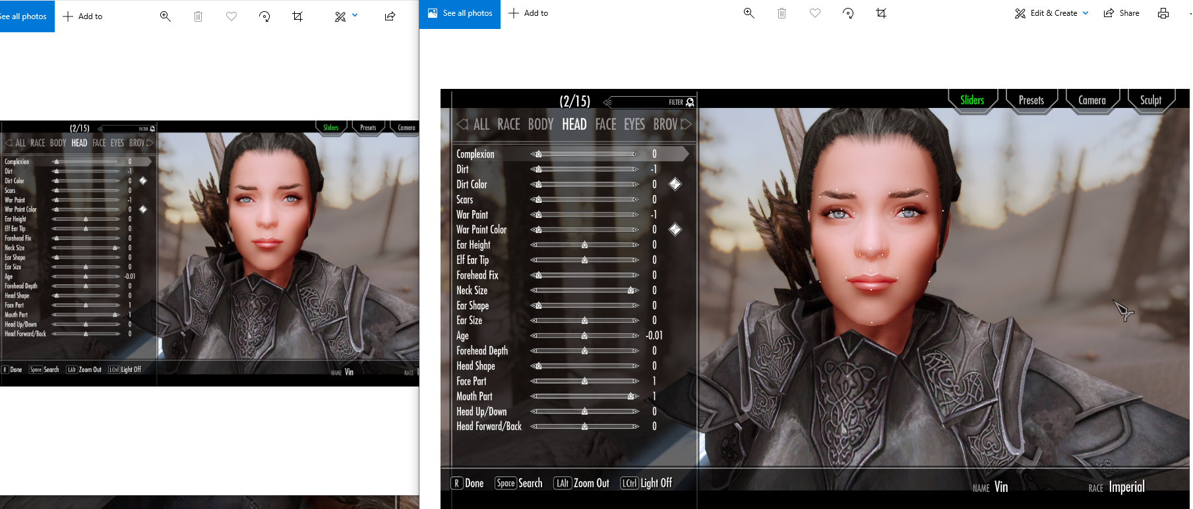Favorite the photo in right Photos window
This screenshot has height=509, width=1193.
point(815,13)
